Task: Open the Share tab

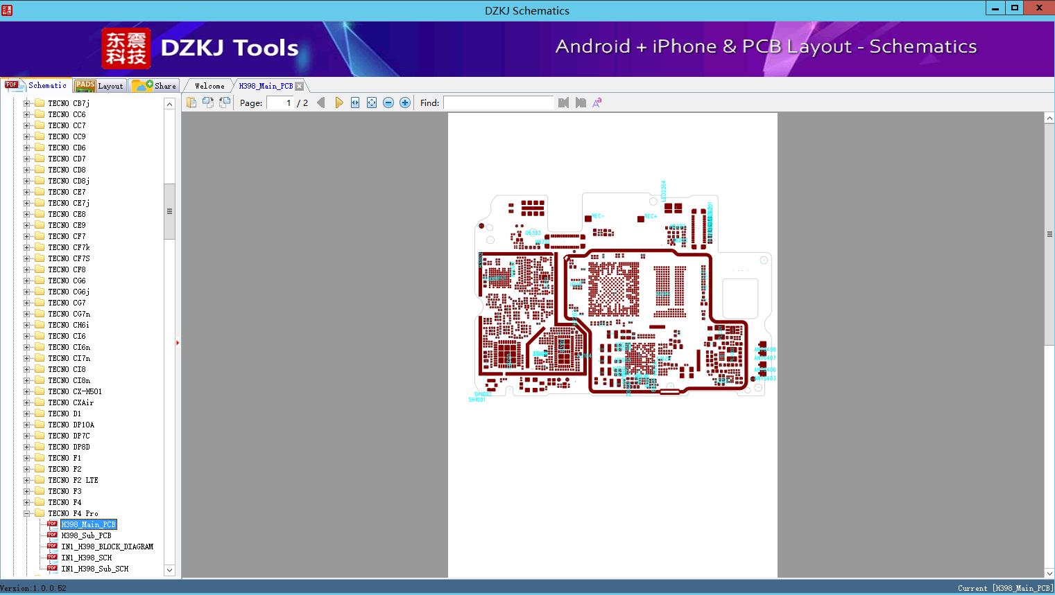Action: click(x=155, y=86)
